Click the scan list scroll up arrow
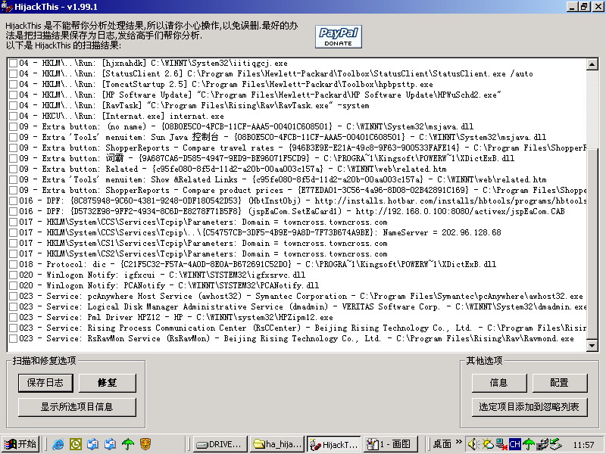Image resolution: width=606 pixels, height=454 pixels. tap(592, 64)
